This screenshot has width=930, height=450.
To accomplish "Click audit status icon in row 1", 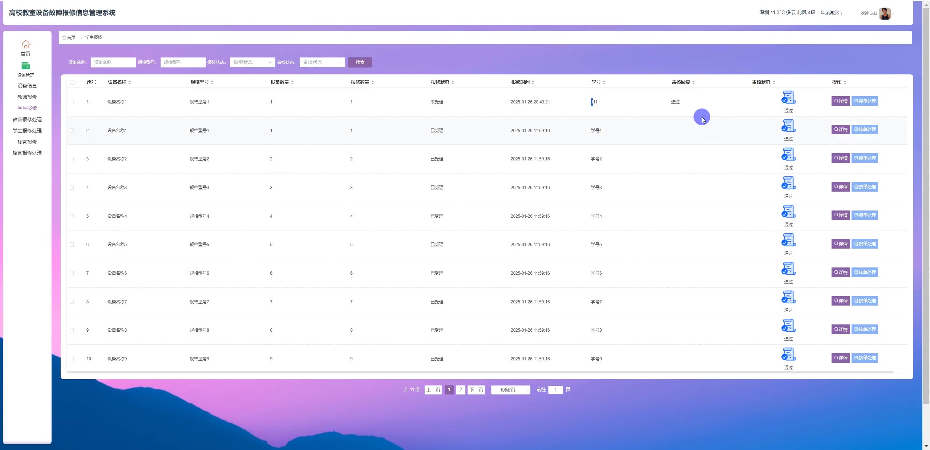I will click(788, 97).
